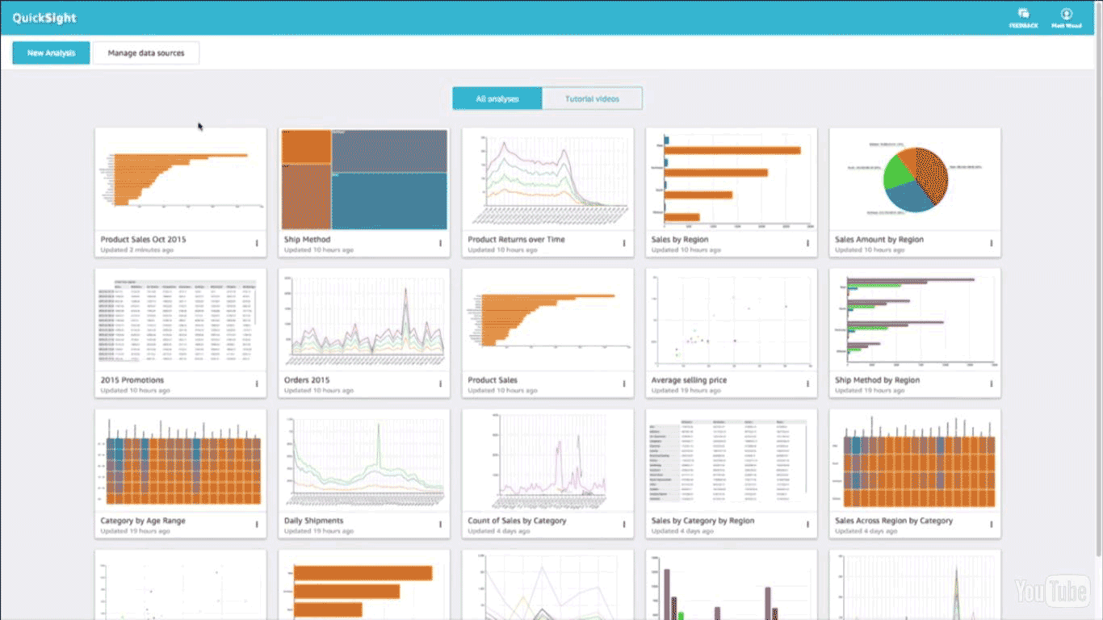Open options menu for Product Sales Oct 2015

257,243
